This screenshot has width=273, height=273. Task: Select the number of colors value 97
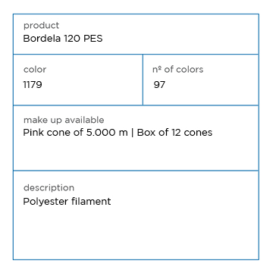click(x=159, y=85)
